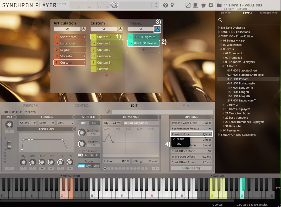Click the keyboard zoom double-arrow icon

(x=278, y=188)
